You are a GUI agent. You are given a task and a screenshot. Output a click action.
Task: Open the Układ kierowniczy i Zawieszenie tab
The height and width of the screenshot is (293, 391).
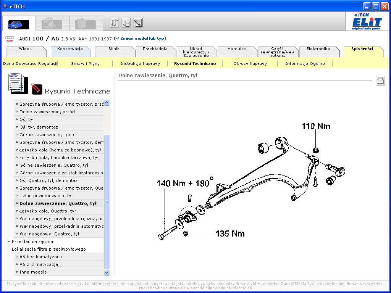(196, 52)
